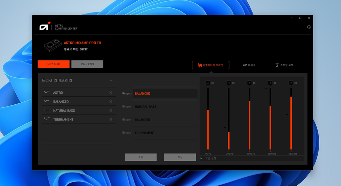Click the 2600 Hz frequency label

tap(272, 154)
